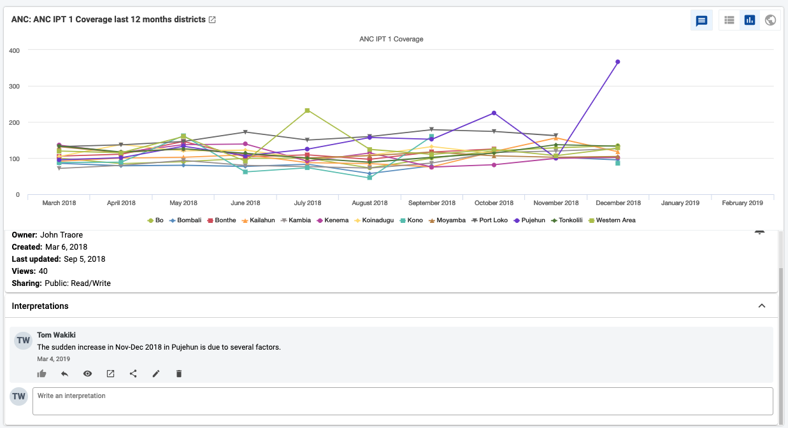Viewport: 788px width, 428px height.
Task: Click the Pujehun December 2018 peak point
Action: point(617,62)
